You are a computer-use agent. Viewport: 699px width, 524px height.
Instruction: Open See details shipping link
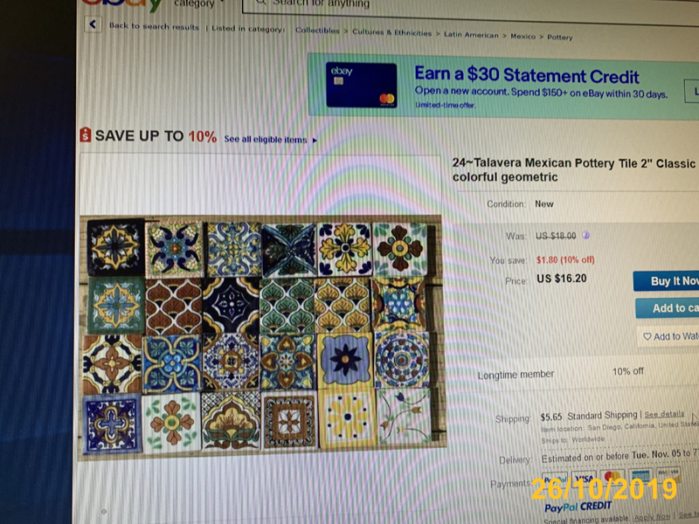tap(664, 414)
